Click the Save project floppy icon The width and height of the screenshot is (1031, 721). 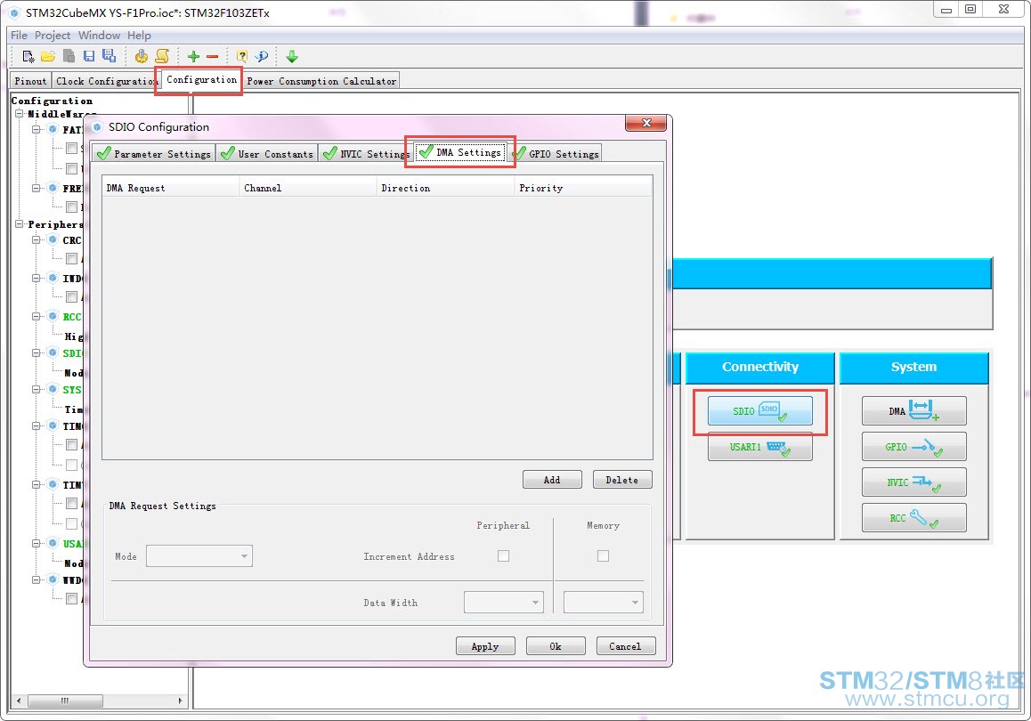pyautogui.click(x=89, y=57)
